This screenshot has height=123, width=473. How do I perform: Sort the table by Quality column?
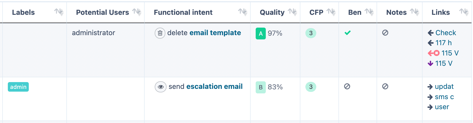292,12
